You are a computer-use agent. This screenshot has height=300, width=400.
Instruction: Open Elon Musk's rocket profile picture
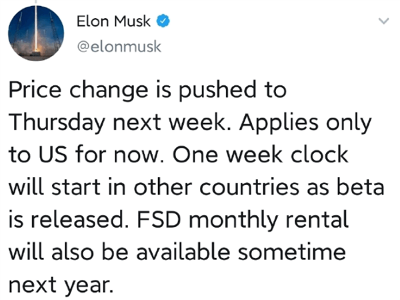[36, 33]
